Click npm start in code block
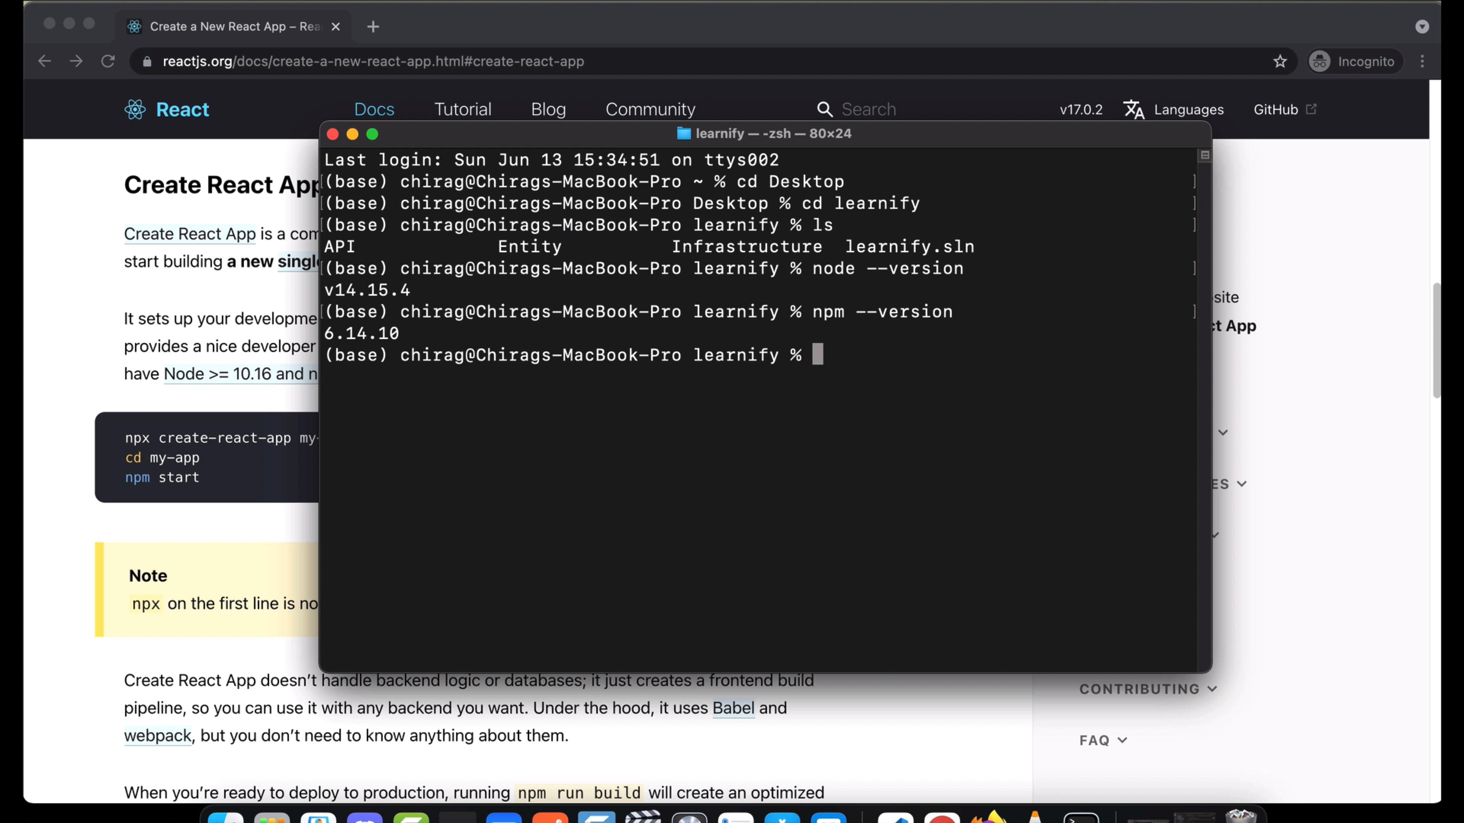Screen dimensions: 1464x823 click(162, 477)
